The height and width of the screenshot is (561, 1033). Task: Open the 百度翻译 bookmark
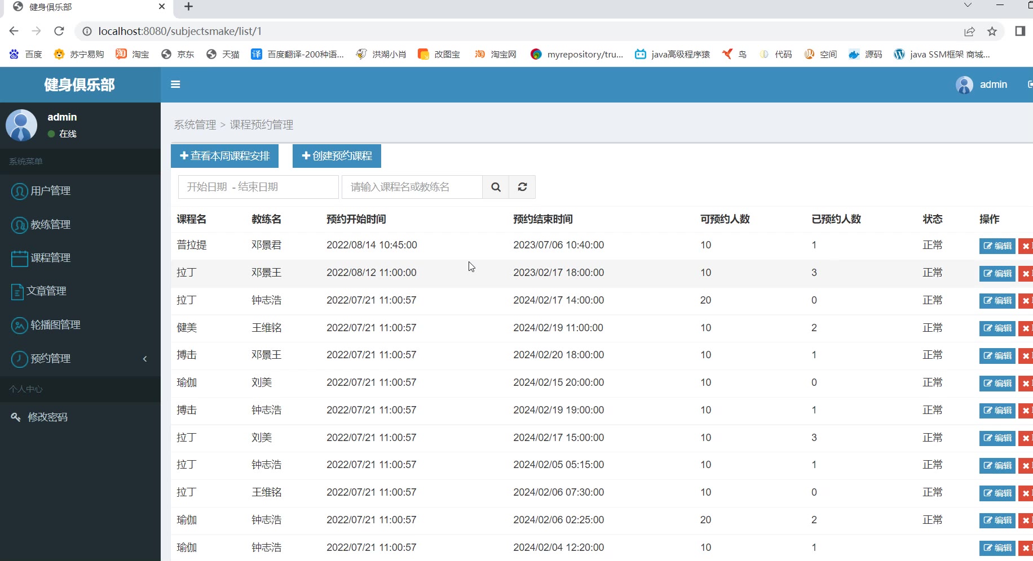(297, 54)
